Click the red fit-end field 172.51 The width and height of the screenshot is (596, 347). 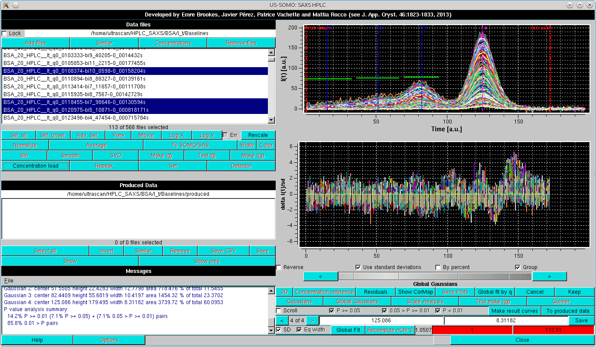coord(554,330)
